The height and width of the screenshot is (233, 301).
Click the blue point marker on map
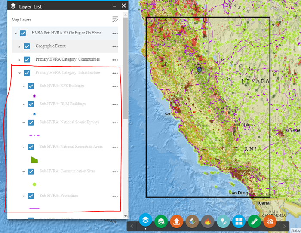tap(200, 70)
